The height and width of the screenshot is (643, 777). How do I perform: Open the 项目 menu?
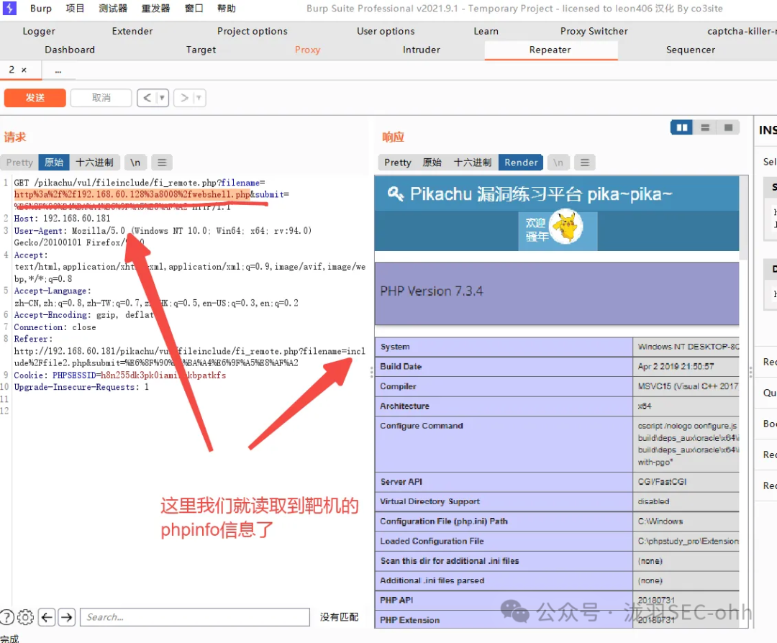[76, 9]
